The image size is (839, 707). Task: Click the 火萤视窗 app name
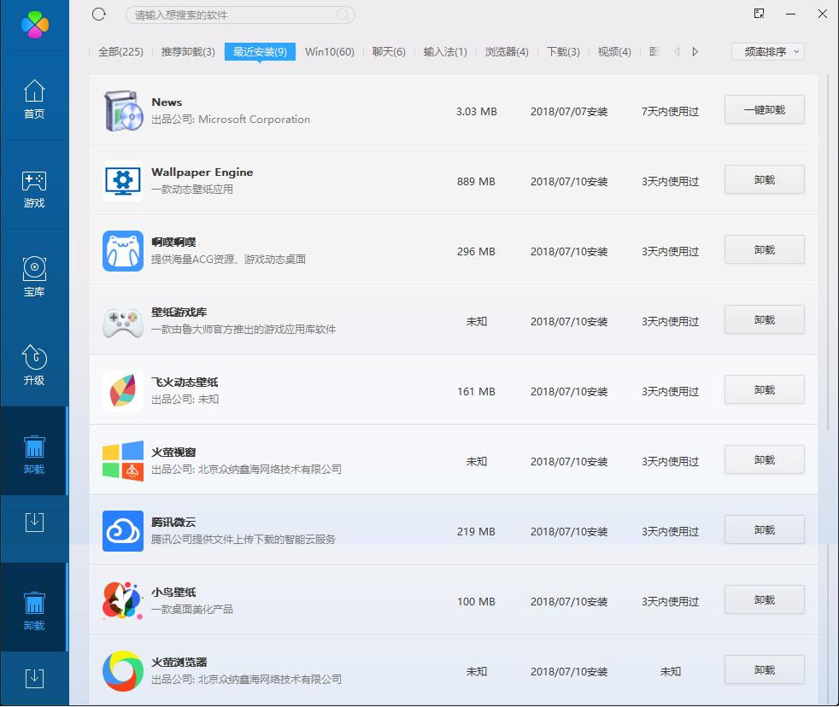pyautogui.click(x=174, y=453)
